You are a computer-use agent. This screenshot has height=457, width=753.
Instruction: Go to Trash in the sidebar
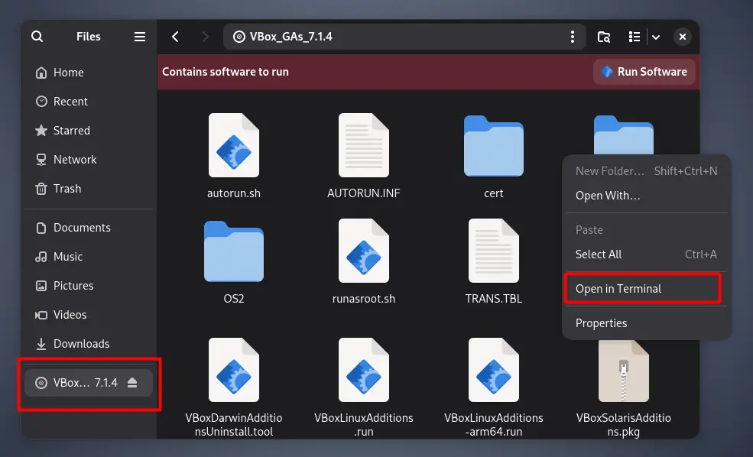point(67,189)
